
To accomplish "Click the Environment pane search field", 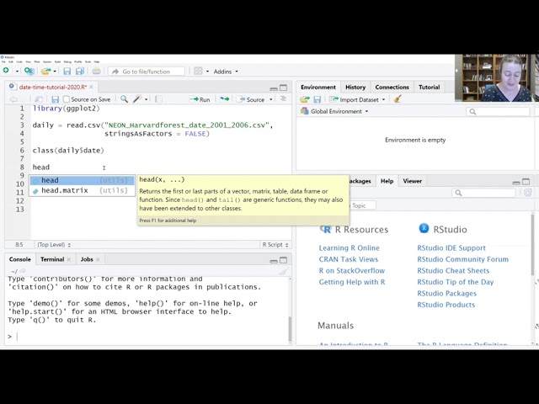I will 498,112.
